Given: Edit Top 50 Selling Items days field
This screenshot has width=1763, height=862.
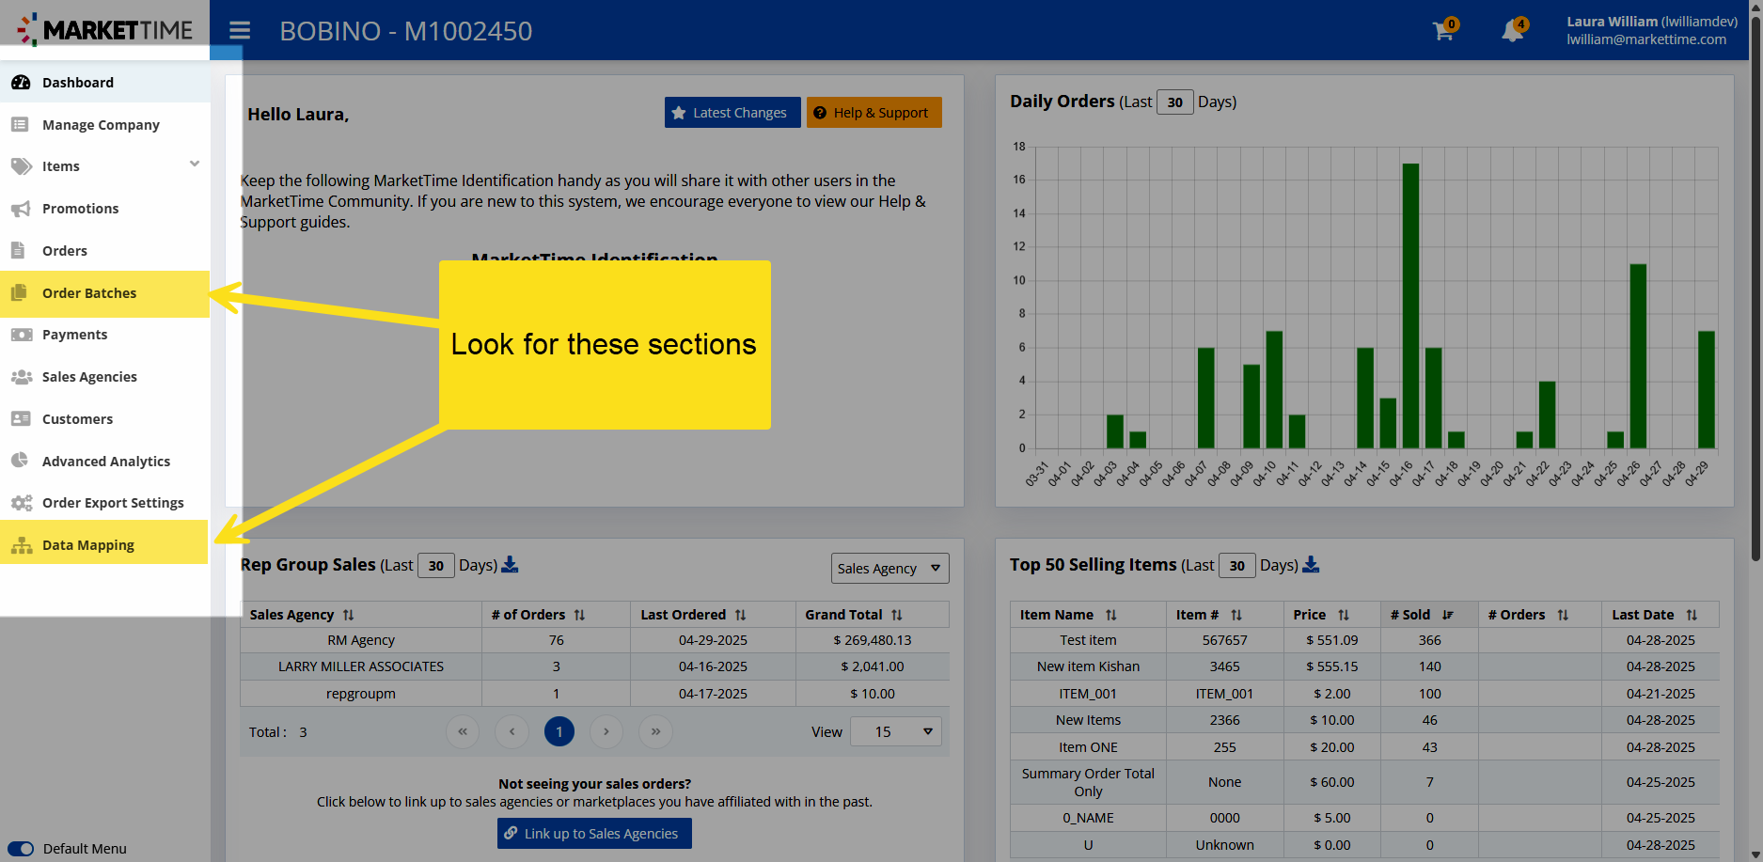Looking at the screenshot, I should pos(1236,565).
